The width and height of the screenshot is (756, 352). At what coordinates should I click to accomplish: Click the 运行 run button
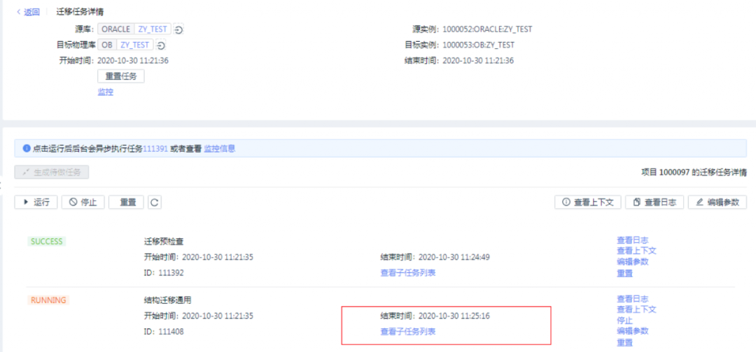pos(36,203)
